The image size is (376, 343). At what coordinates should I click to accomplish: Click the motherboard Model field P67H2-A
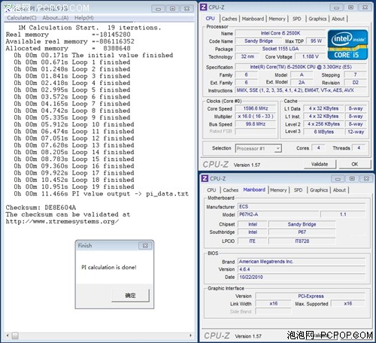pyautogui.click(x=278, y=214)
